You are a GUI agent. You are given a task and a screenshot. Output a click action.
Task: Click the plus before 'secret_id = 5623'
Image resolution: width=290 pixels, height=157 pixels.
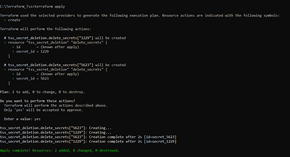[x=13, y=78]
